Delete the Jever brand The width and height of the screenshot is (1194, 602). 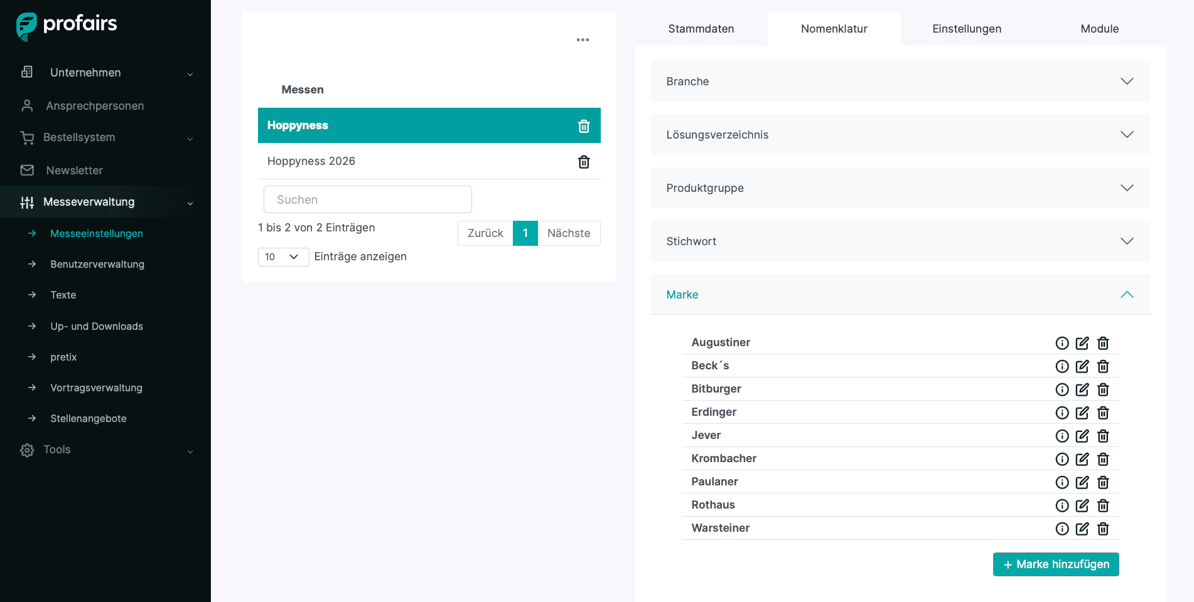tap(1103, 436)
